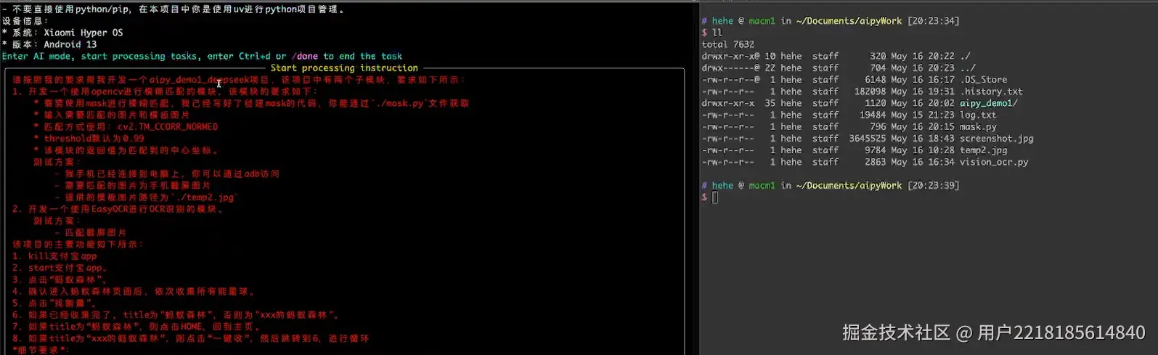Viewport: 1158px width, 355px height.
Task: Click the line '该模块的返回值为匹配到的中心坐标'
Action: click(126, 150)
